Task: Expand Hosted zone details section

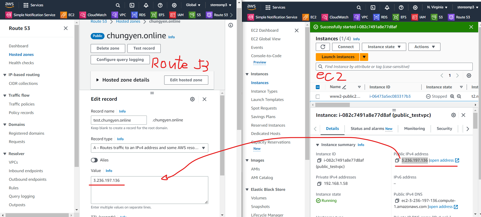Action: 98,80
